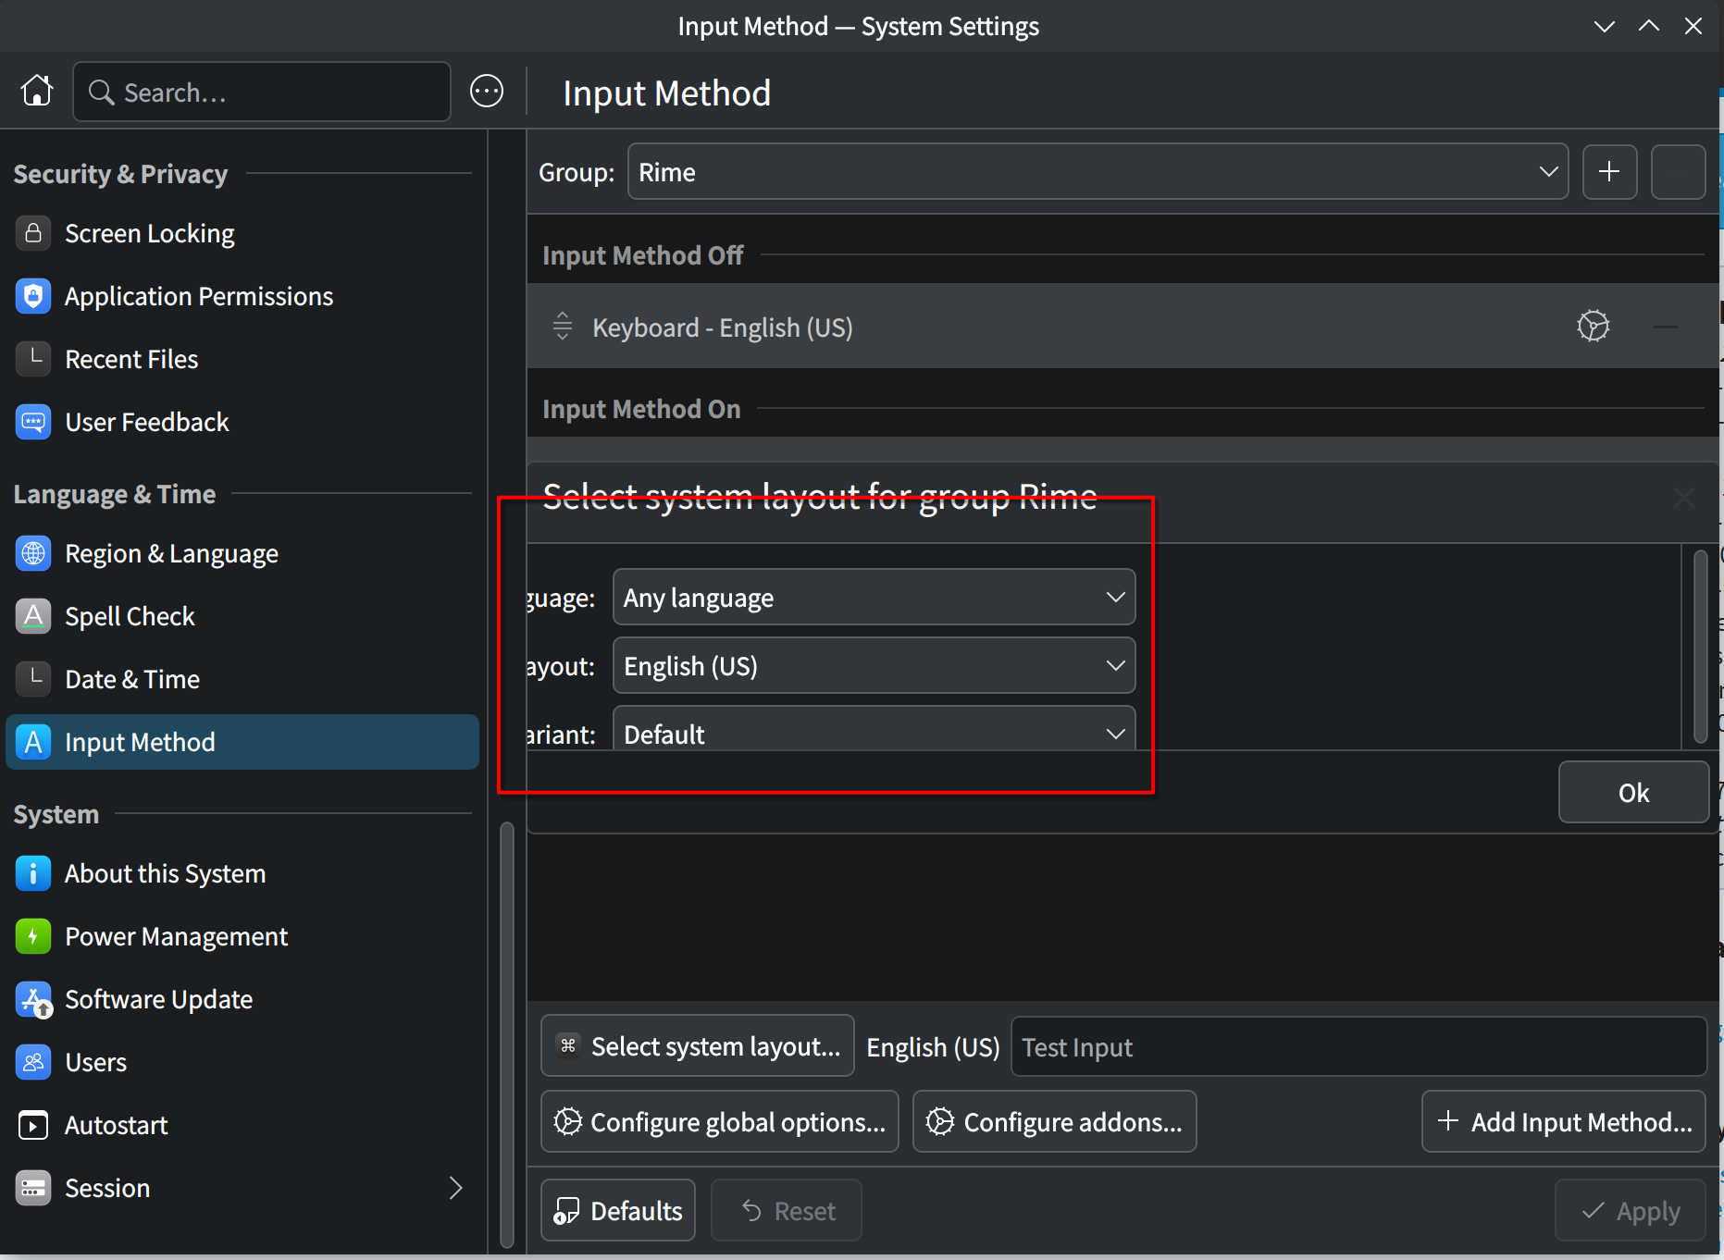
Task: Click the Screen Locking lock icon
Action: click(x=33, y=233)
